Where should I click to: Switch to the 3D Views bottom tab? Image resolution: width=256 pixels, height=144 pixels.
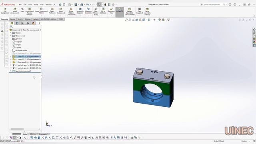[x=33, y=134]
